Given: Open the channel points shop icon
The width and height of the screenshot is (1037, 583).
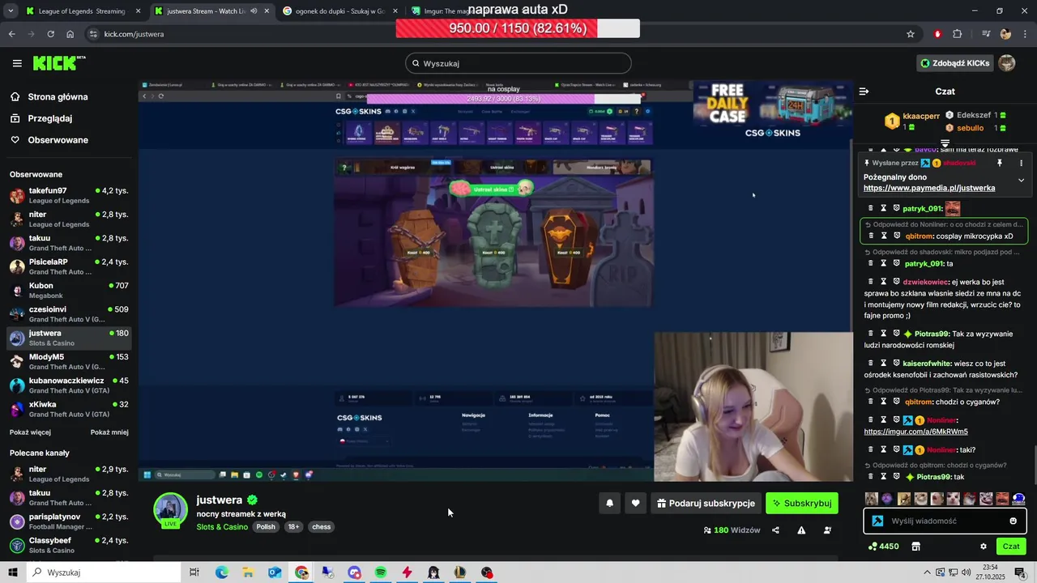Looking at the screenshot, I should coord(915,547).
